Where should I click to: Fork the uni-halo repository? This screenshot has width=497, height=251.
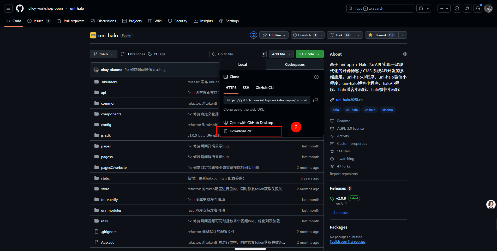(x=340, y=35)
